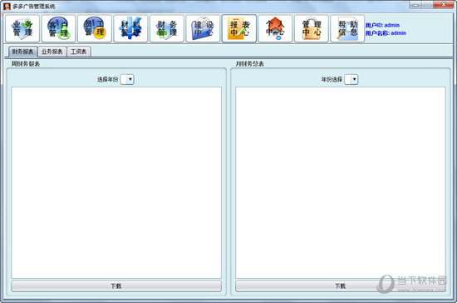Click the 周财务报表 group title
The width and height of the screenshot is (457, 303).
(26, 64)
